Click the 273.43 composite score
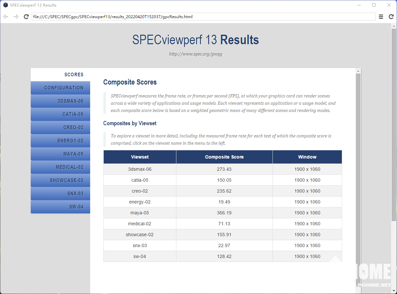397x294 pixels. (224, 169)
